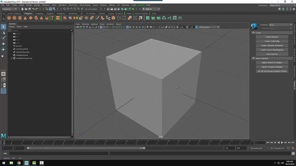The image size is (296, 166).
Task: Click the SVG shelf icon next to Type
Action: (x=58, y=18)
